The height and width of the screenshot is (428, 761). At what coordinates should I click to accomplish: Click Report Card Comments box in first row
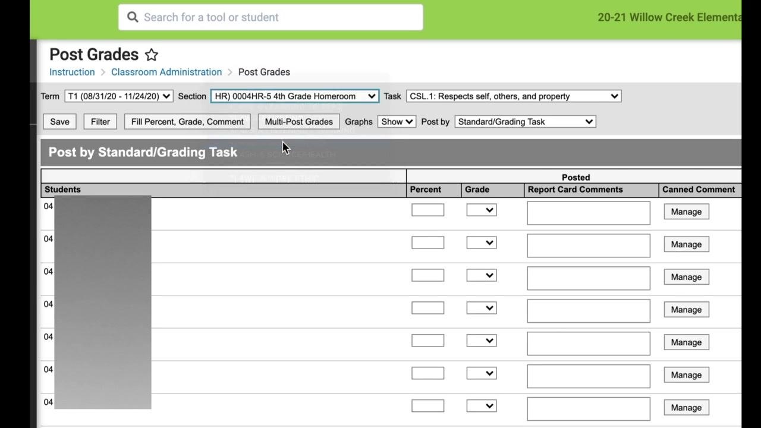(x=589, y=213)
